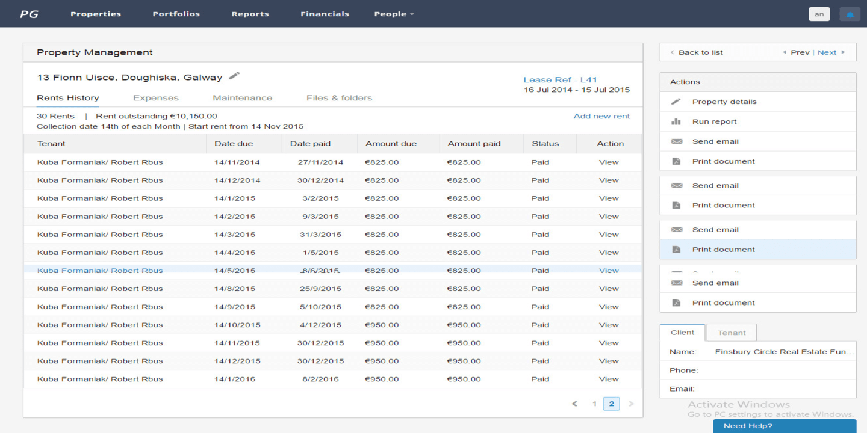View the rent due 14/9/2015

609,306
